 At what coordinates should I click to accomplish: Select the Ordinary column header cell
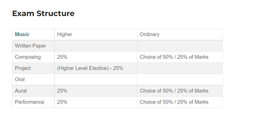180,34
